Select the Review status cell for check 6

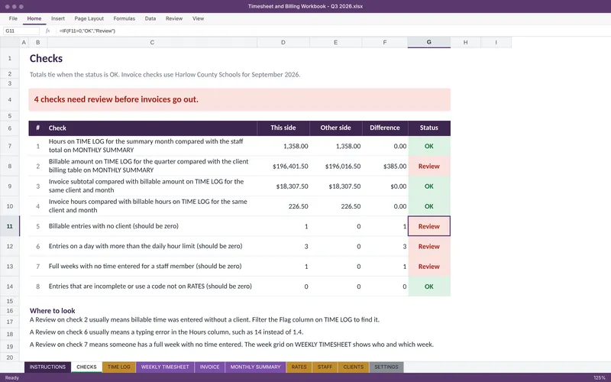point(429,246)
